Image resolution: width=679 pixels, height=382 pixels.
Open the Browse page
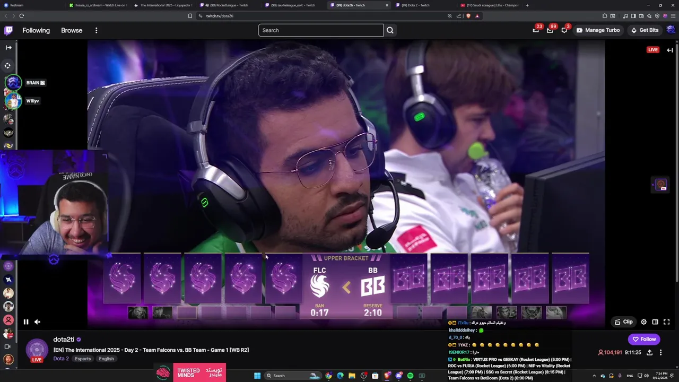72,30
